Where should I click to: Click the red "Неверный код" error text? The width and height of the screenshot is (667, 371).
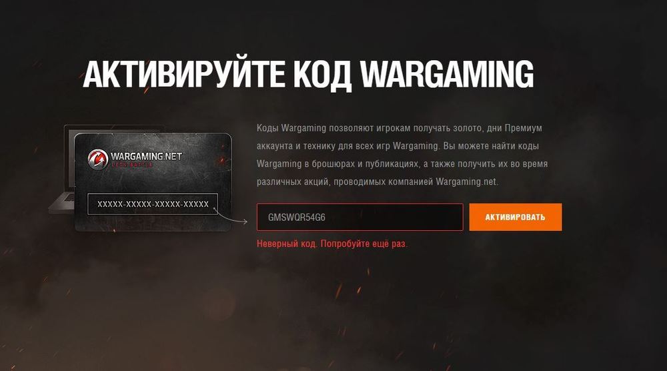tap(287, 244)
